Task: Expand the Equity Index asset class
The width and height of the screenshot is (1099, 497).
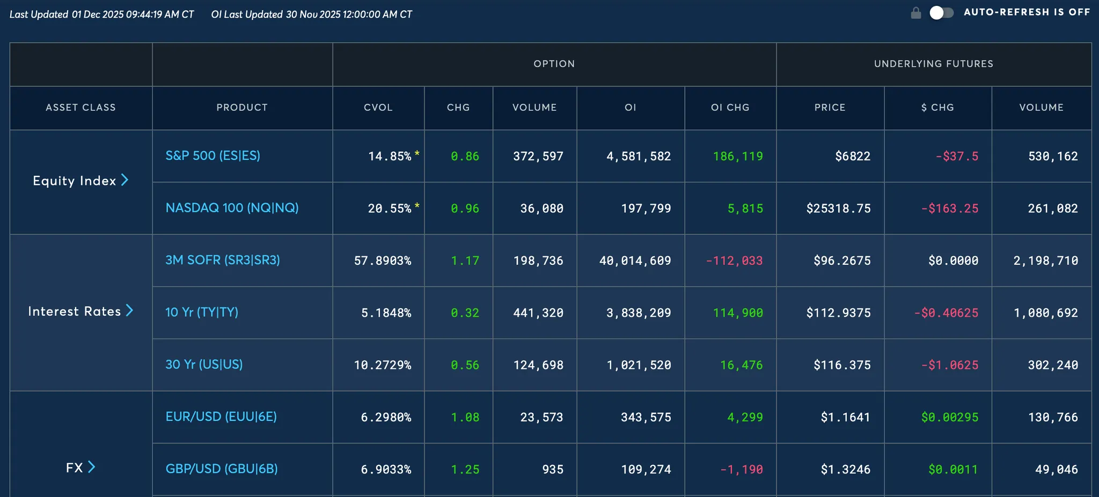Action: 124,180
